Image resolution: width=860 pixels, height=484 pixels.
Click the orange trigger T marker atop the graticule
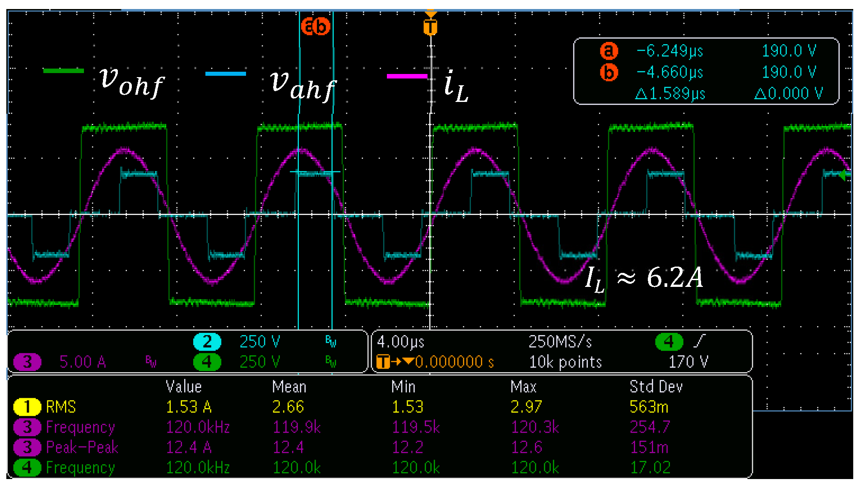pyautogui.click(x=430, y=27)
